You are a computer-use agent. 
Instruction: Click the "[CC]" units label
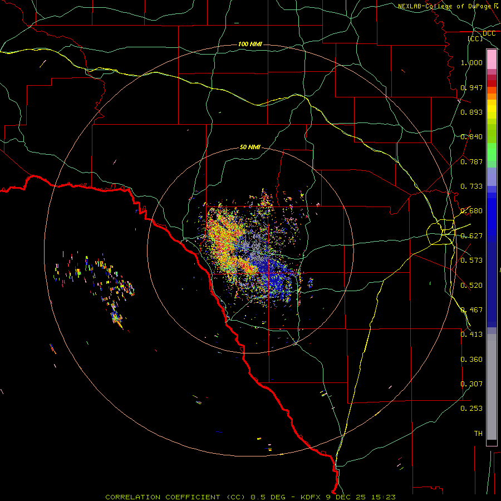pyautogui.click(x=475, y=38)
